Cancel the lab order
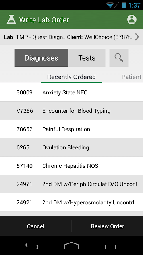 [x=35, y=226]
